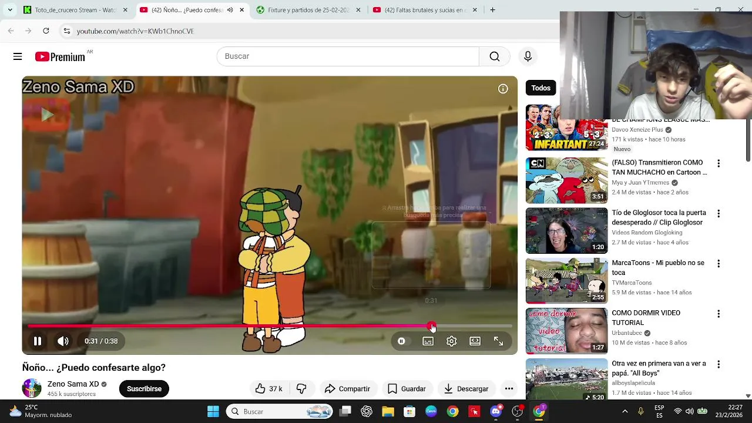The image size is (752, 423).
Task: Toggle autoplay switch in player
Action: click(401, 341)
